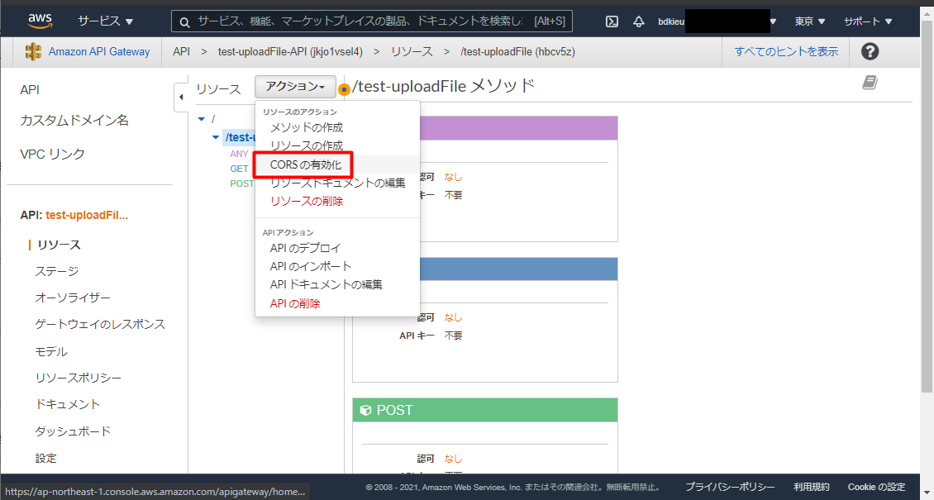Click the search magnifier icon

click(x=185, y=22)
